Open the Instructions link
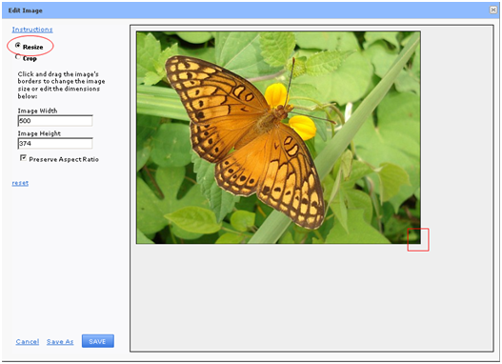This screenshot has width=502, height=364. coord(32,30)
